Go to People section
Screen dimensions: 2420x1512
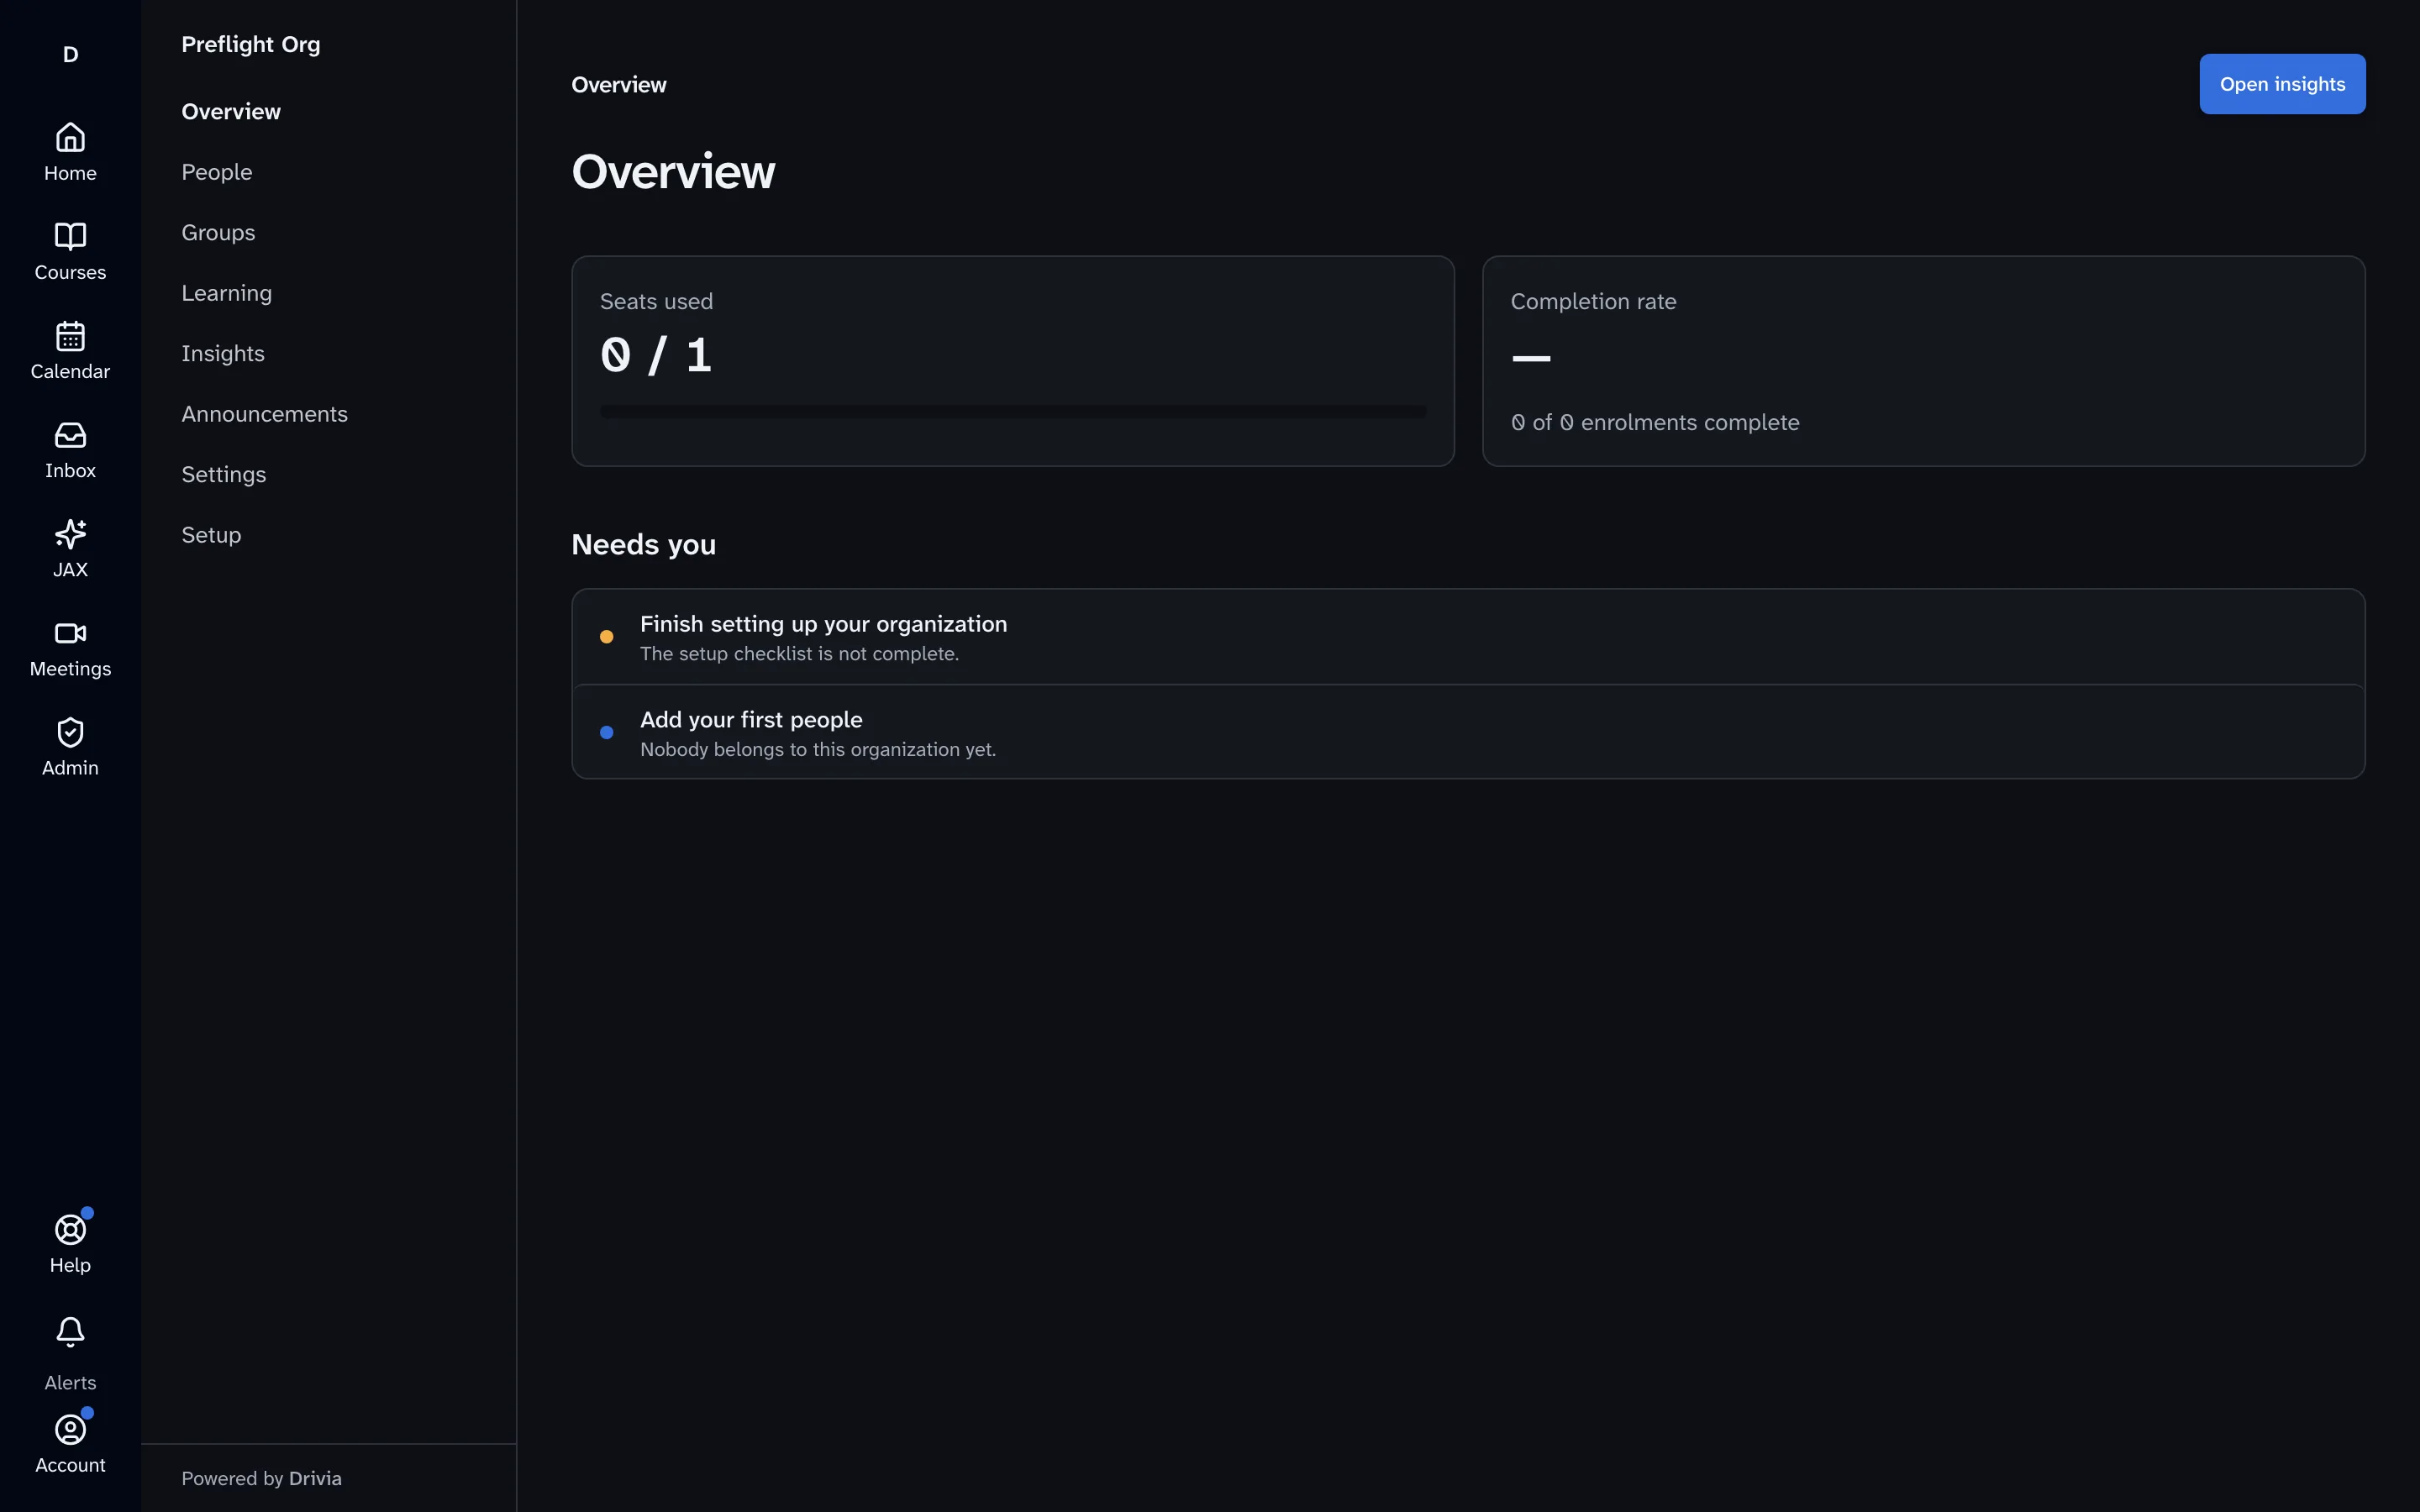217,172
